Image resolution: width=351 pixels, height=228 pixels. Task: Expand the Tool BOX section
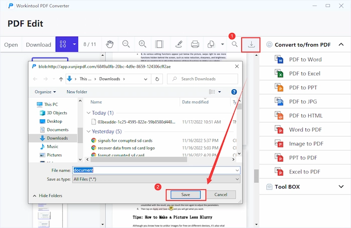pos(341,186)
